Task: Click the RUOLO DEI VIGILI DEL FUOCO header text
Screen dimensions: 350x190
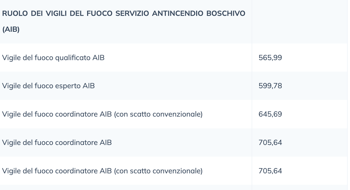Action: point(124,22)
